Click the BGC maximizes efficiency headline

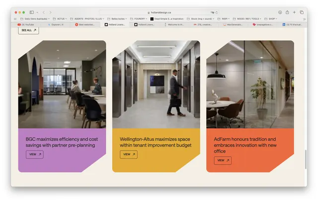62,142
